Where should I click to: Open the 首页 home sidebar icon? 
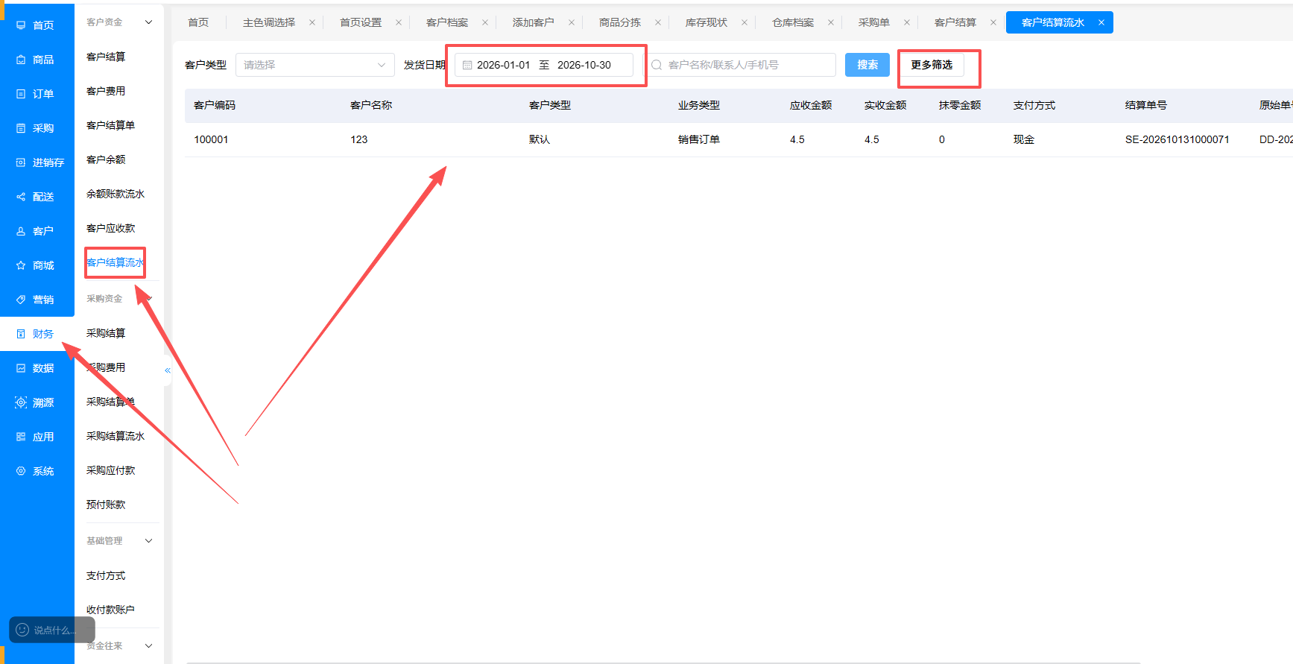[x=21, y=25]
